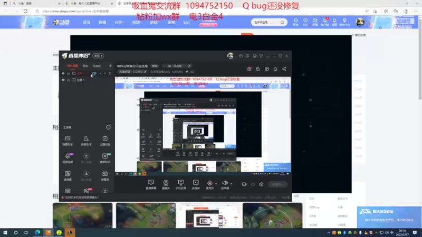Open the video mic-link tool with PK badge
Image resolution: width=422 pixels, height=237 pixels.
(x=68, y=158)
